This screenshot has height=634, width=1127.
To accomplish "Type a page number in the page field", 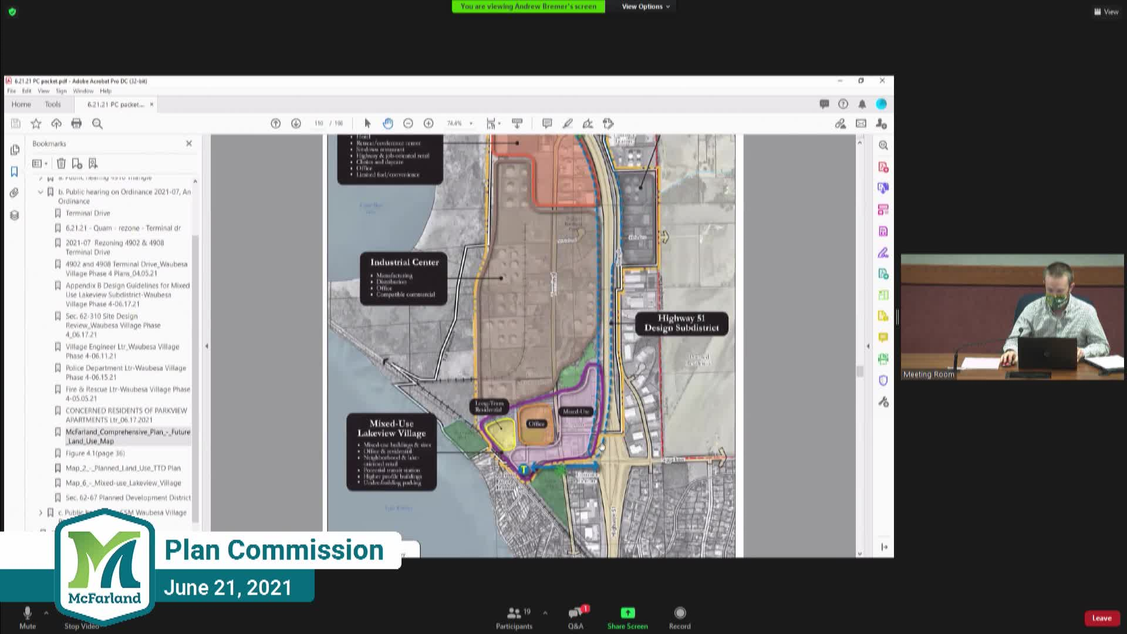I will coord(318,123).
